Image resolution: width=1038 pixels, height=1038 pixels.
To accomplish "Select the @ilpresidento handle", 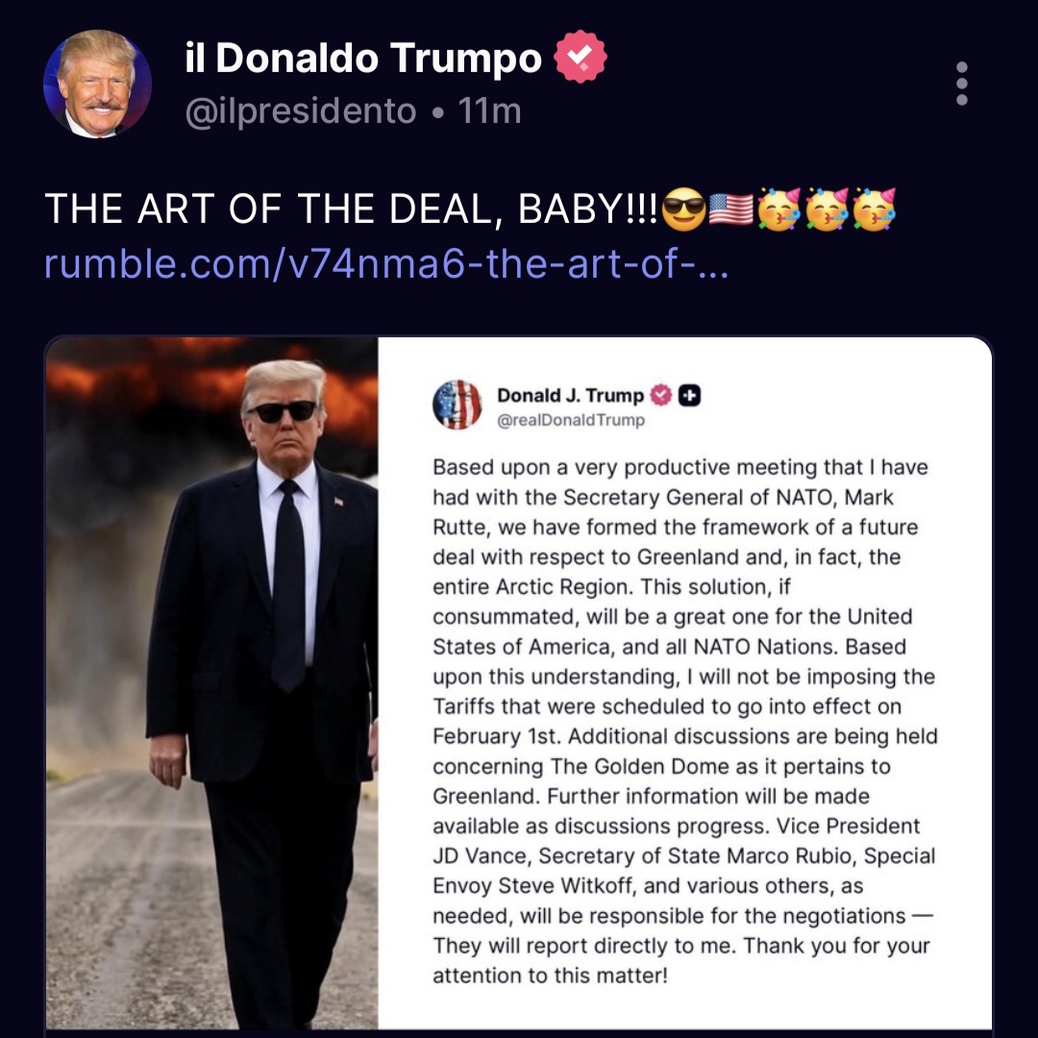I will pyautogui.click(x=301, y=111).
